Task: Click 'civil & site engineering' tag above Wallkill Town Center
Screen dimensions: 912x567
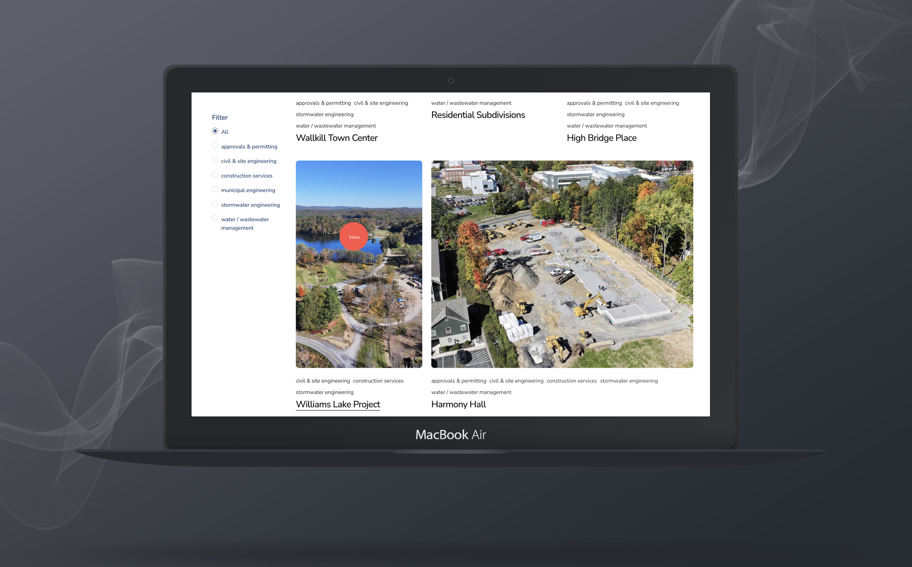Action: (381, 103)
